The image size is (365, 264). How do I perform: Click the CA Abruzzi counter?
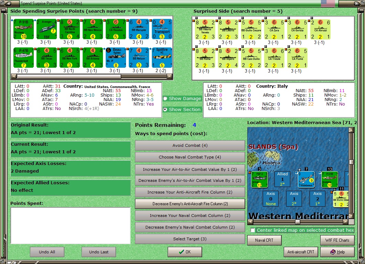pos(320,30)
